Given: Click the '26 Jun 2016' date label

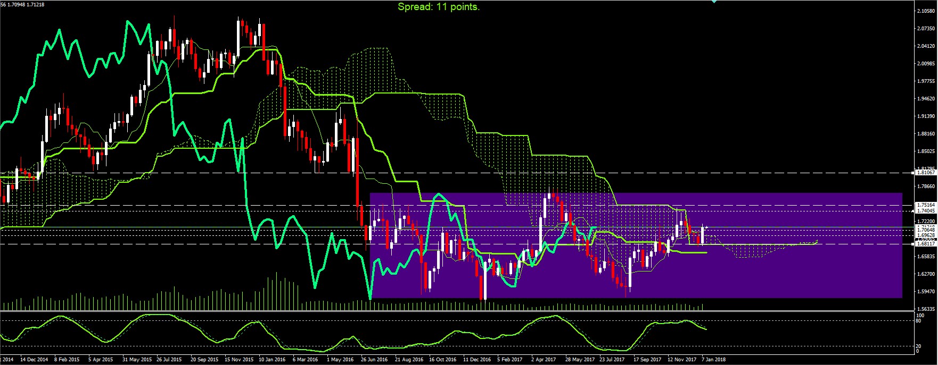Looking at the screenshot, I should pyautogui.click(x=374, y=360).
